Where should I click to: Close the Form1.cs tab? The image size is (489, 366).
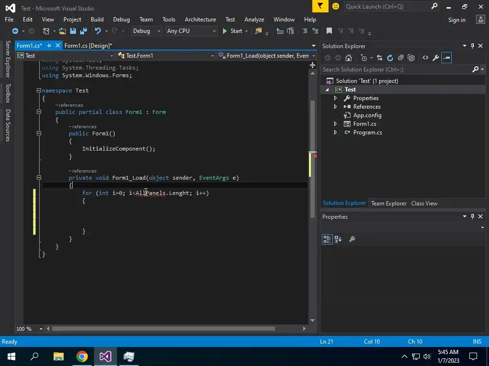click(57, 45)
